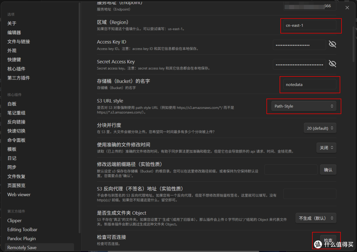This screenshot has width=357, height=252.
Task: Focus the S3 反向代理 address field
Action: tap(310, 194)
